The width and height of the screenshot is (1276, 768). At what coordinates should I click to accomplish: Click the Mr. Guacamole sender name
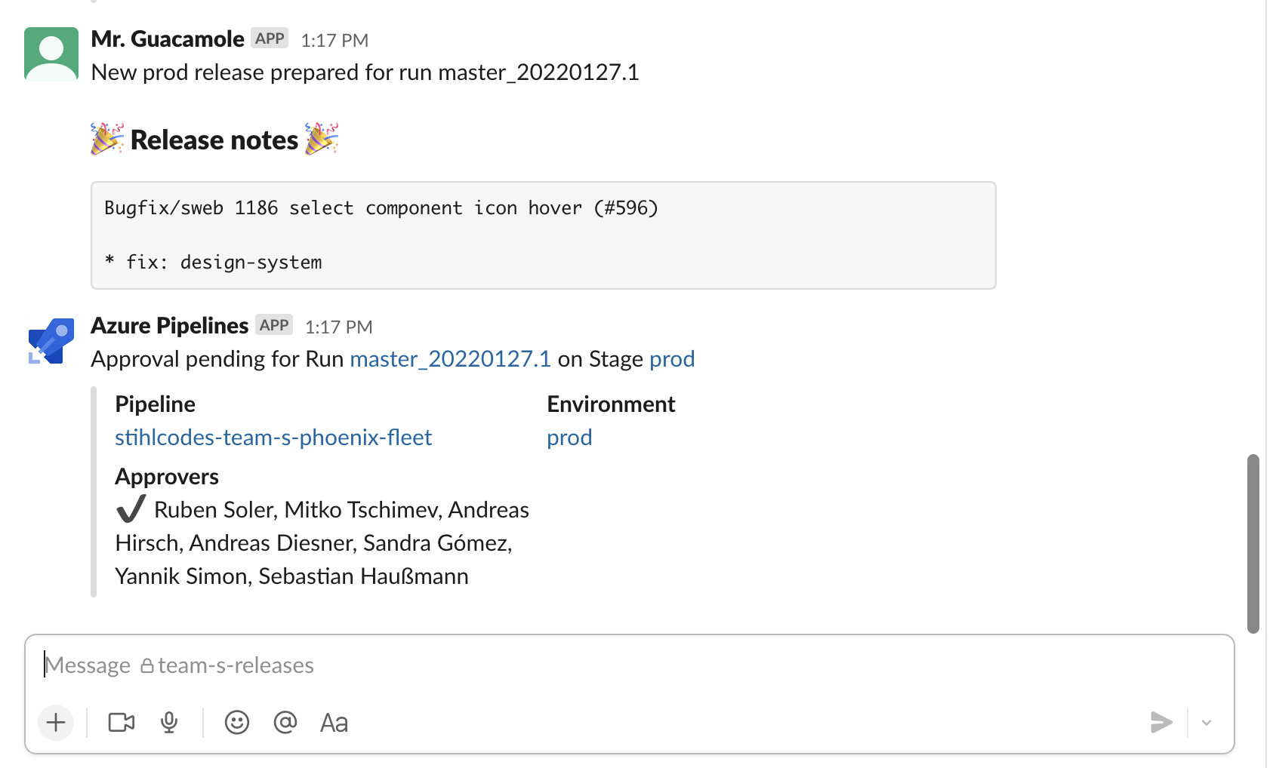coord(168,39)
